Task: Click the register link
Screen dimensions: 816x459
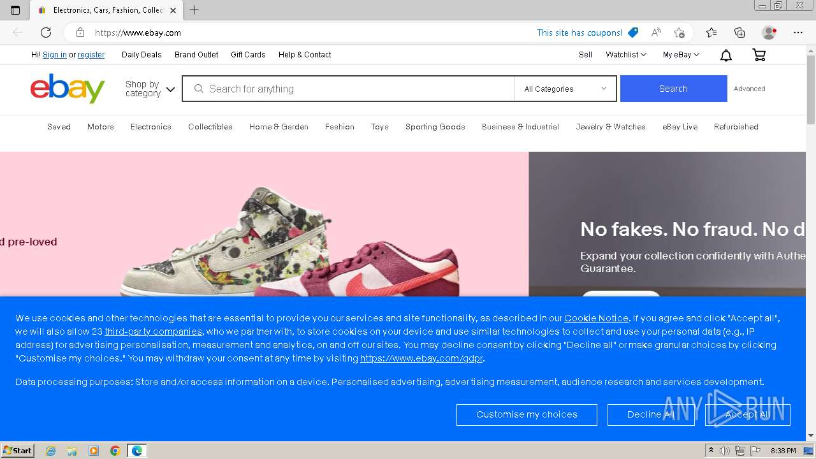Action: coord(91,55)
